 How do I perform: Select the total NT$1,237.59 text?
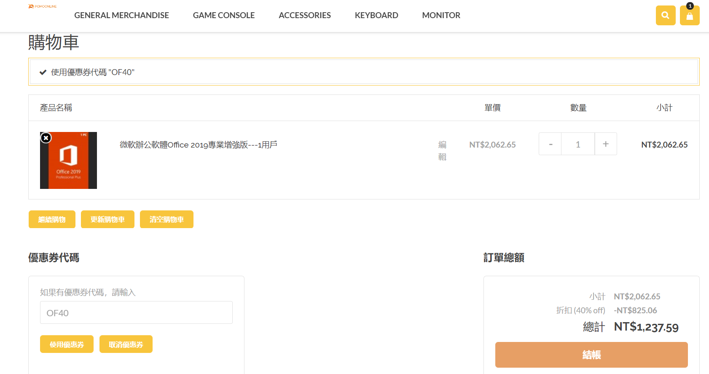(x=646, y=327)
